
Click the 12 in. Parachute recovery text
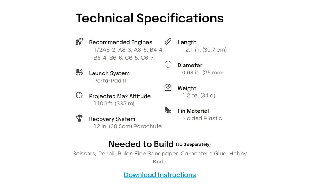pos(127,126)
